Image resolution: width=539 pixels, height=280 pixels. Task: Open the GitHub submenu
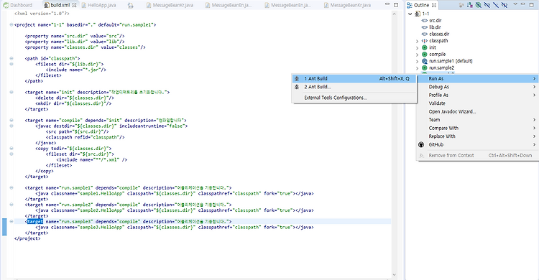coord(478,144)
